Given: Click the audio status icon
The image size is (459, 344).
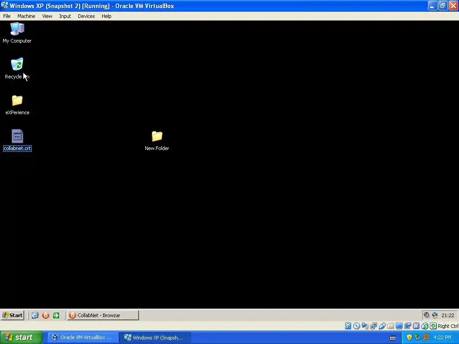Looking at the screenshot, I should click(x=365, y=326).
